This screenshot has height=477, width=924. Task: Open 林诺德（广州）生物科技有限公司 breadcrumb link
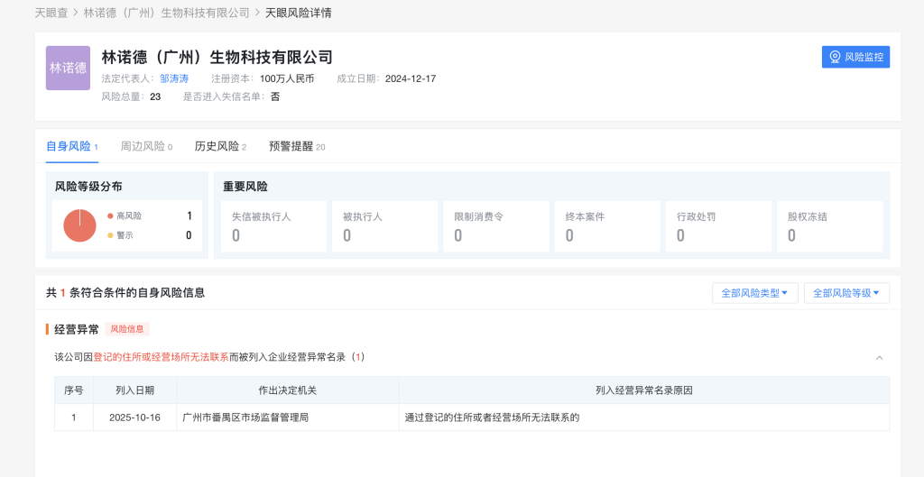pyautogui.click(x=166, y=13)
